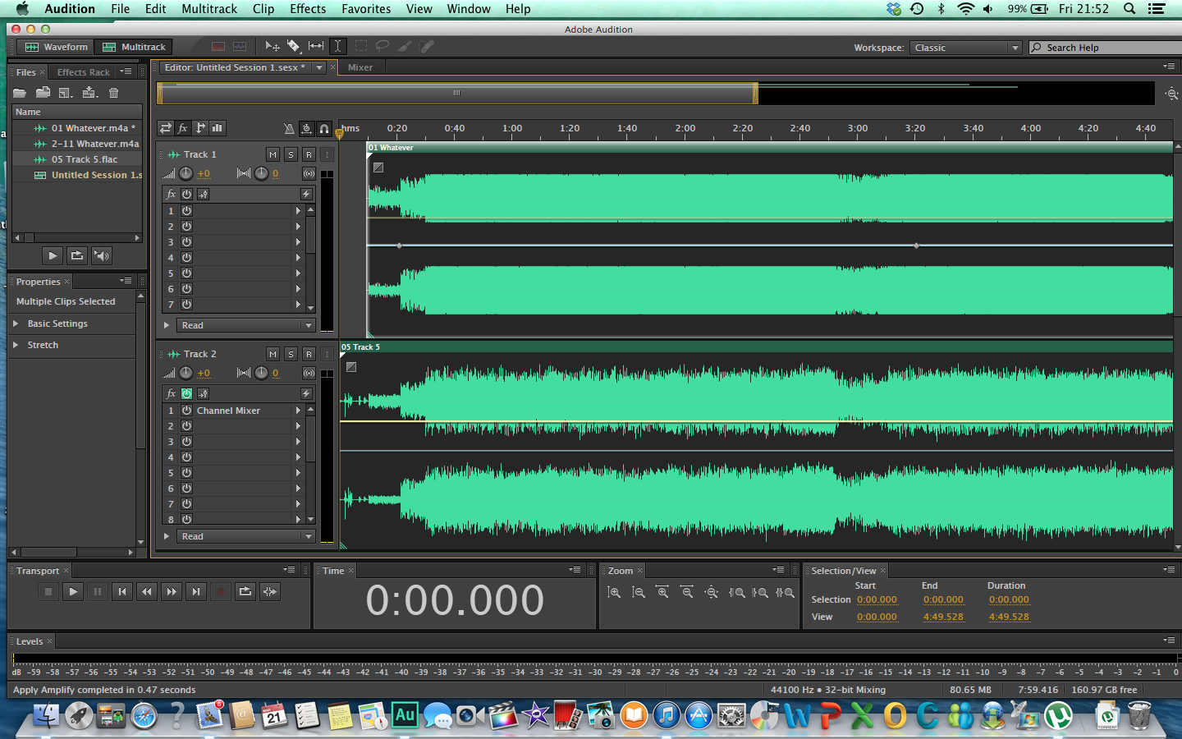1182x739 pixels.
Task: Solo Track 2
Action: 291,354
